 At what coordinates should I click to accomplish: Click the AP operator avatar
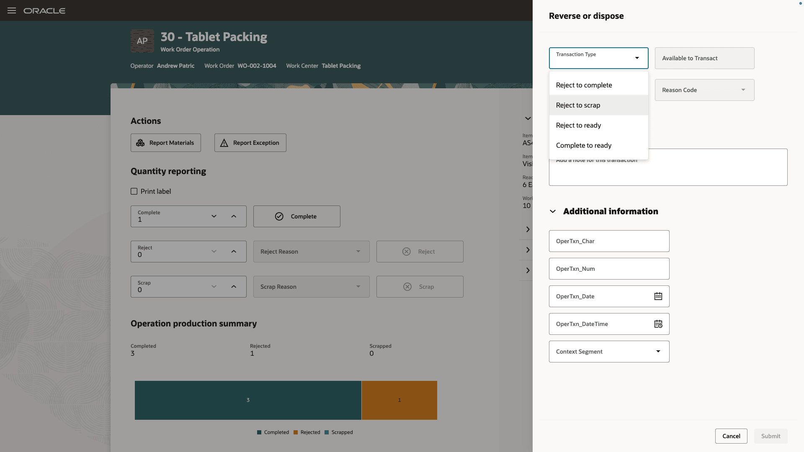point(142,41)
